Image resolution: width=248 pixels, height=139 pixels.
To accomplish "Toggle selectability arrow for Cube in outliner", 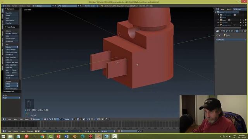I will 243,20.
